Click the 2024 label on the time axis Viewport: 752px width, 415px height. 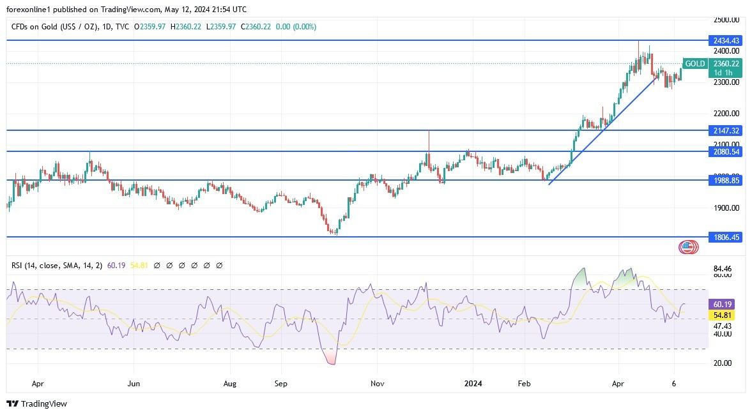click(472, 384)
